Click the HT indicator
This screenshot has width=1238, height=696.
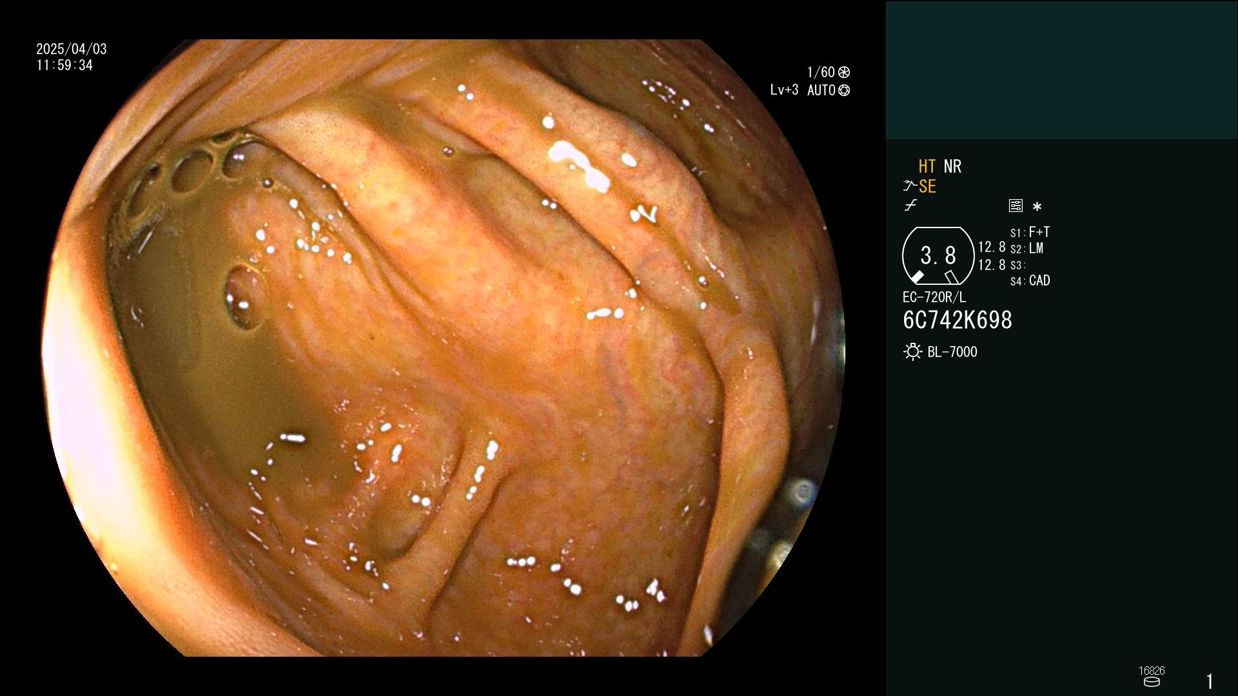(x=927, y=166)
